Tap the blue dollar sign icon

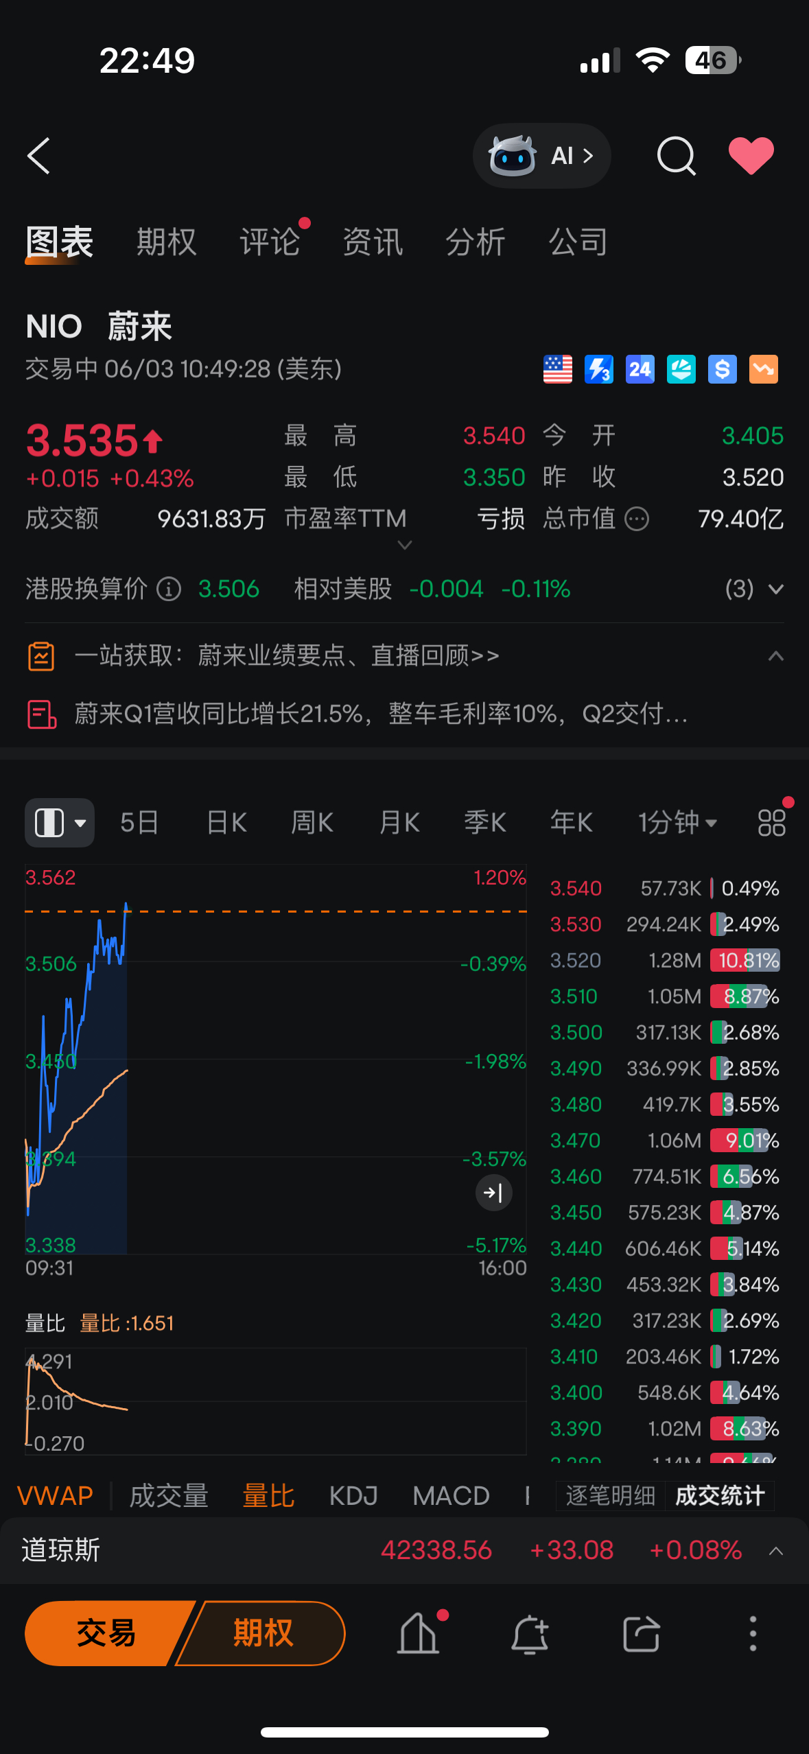723,369
